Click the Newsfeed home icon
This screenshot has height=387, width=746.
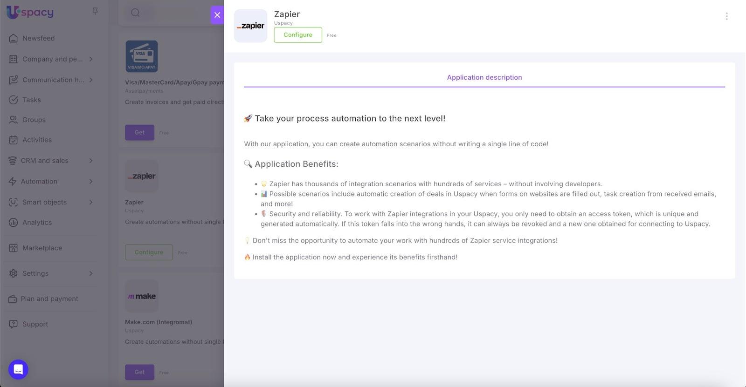coord(14,38)
